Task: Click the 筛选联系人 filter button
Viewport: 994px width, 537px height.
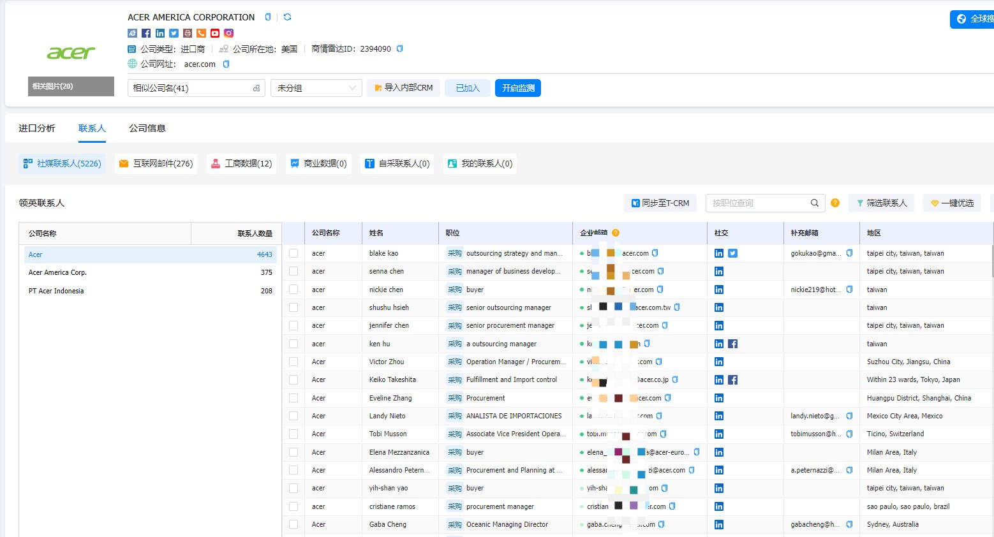Action: 882,203
